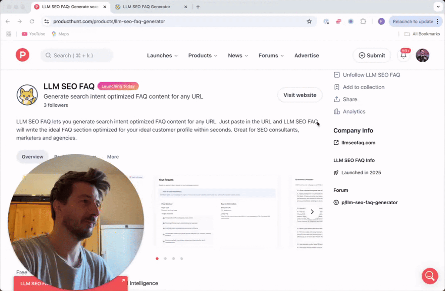Viewport: 445px width, 291px height.
Task: Open the Chrome extensions puzzle icon
Action: click(363, 21)
